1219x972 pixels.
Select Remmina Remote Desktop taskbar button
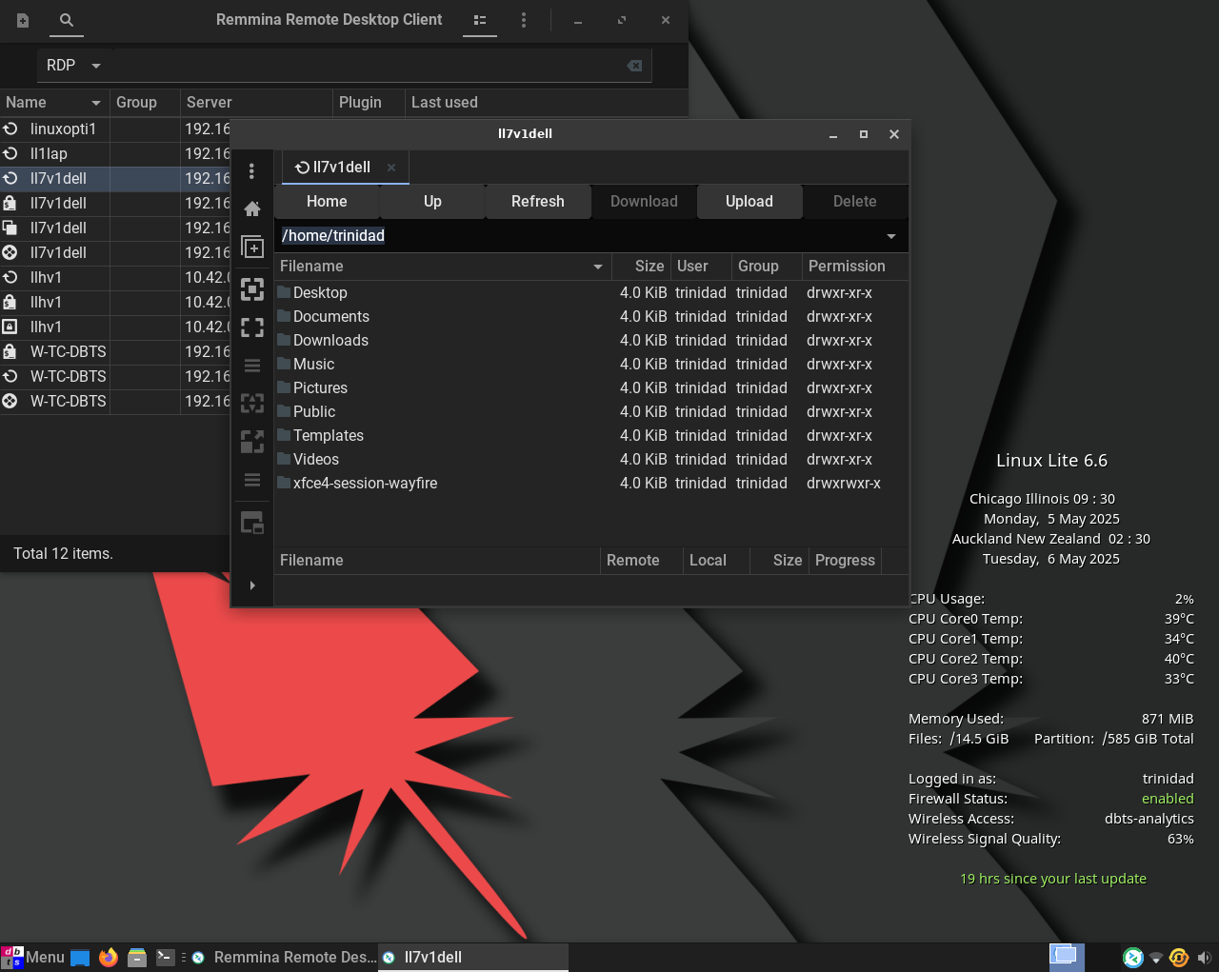[284, 958]
